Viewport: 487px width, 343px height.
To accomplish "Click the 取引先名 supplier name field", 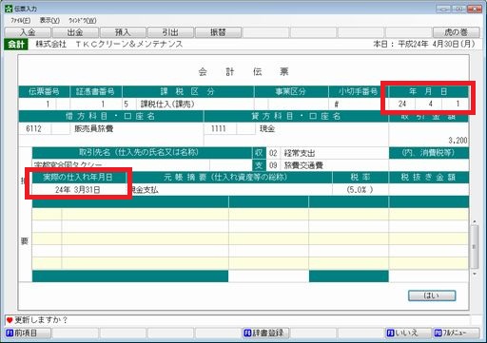I will [121, 165].
